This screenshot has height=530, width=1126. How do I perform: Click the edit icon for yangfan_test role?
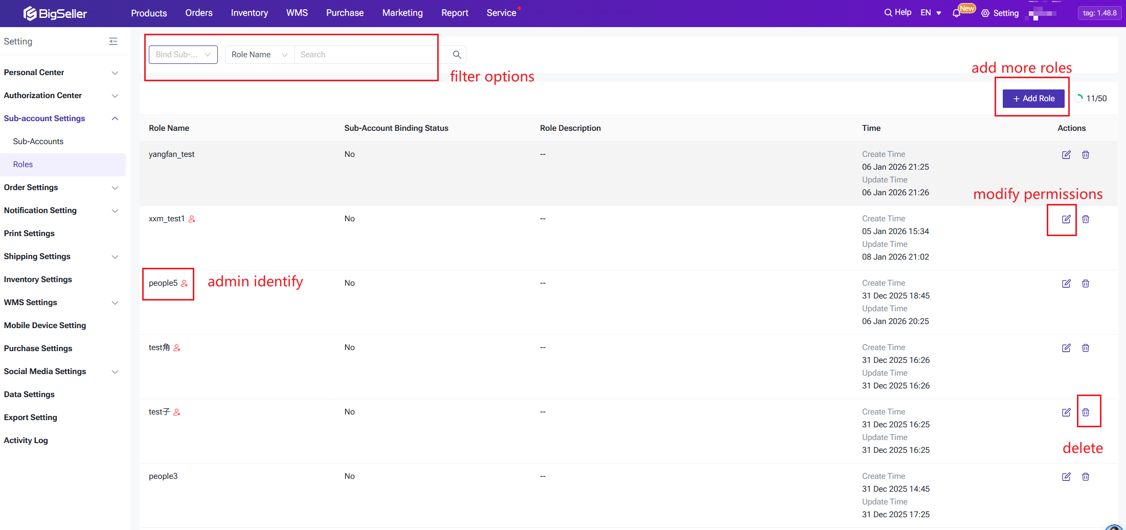(x=1066, y=154)
